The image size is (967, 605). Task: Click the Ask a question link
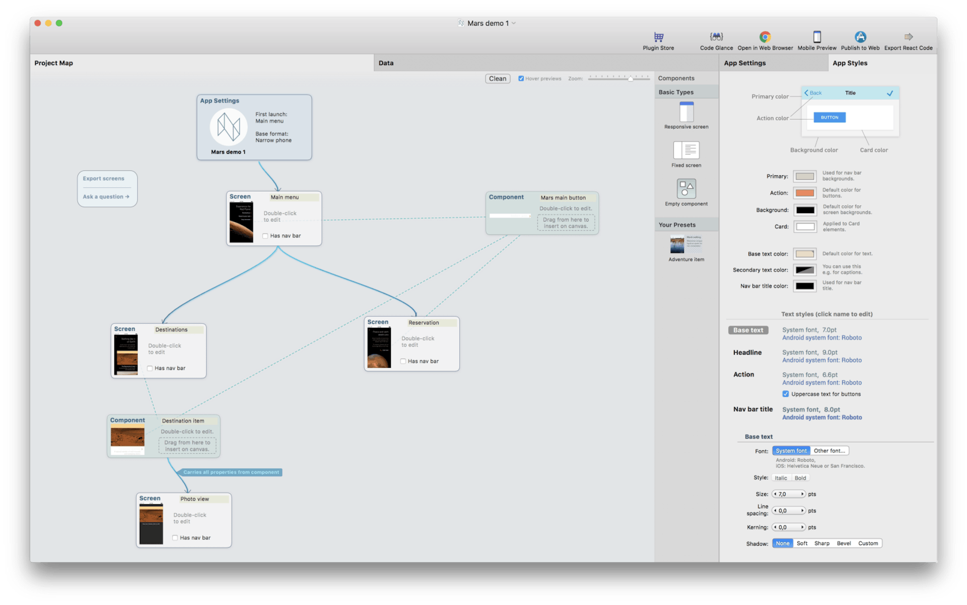105,196
